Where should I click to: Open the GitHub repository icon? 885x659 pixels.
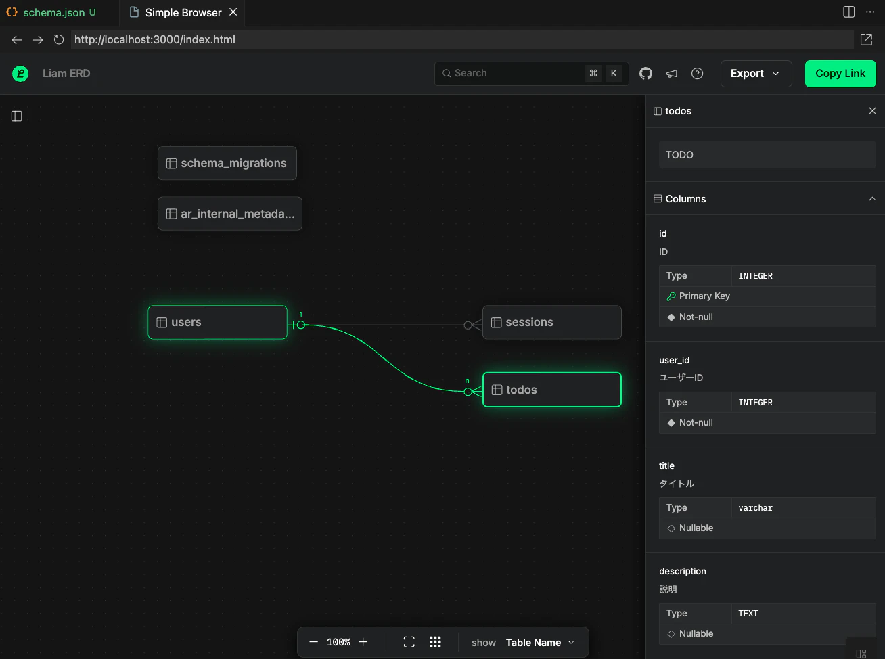click(646, 73)
